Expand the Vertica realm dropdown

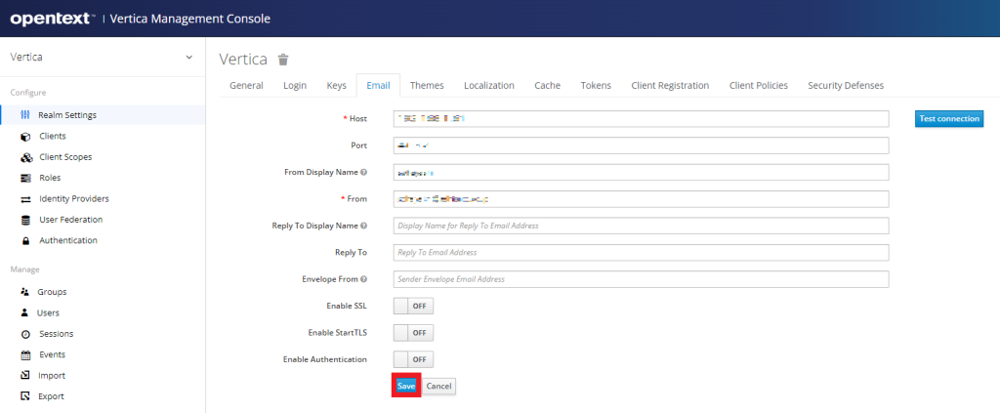[x=188, y=58]
